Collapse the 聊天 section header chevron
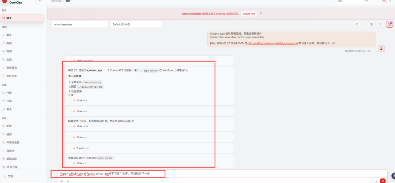This screenshot has height=183, width=395. [x=42, y=11]
